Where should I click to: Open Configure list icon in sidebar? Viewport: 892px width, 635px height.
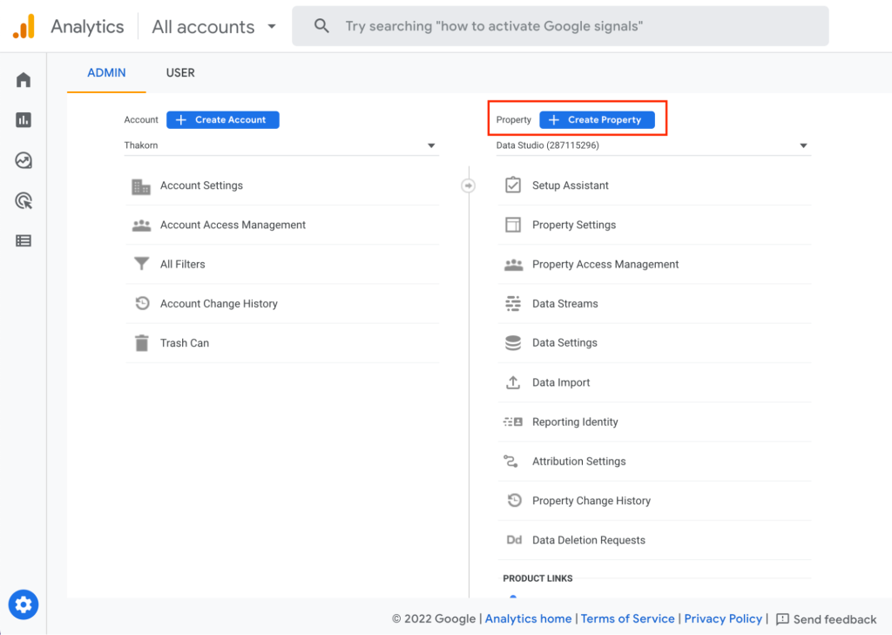point(24,240)
